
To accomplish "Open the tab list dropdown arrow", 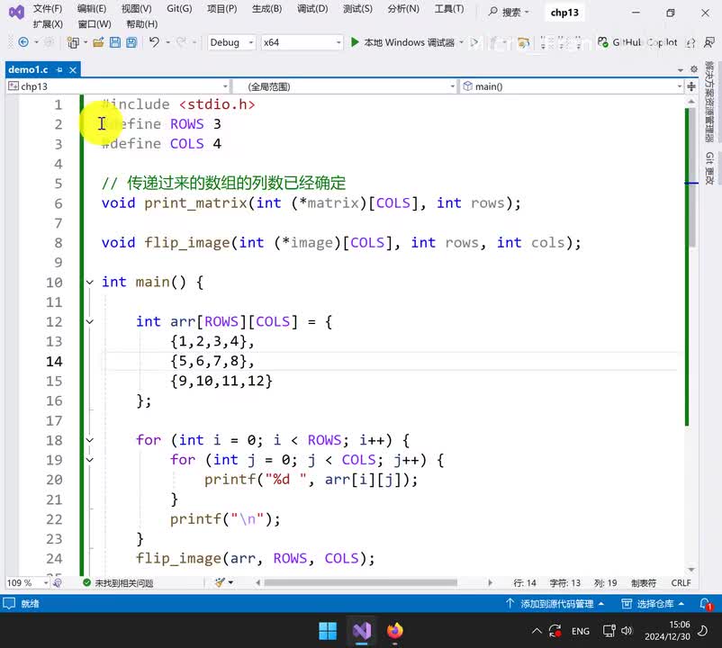I will point(680,70).
